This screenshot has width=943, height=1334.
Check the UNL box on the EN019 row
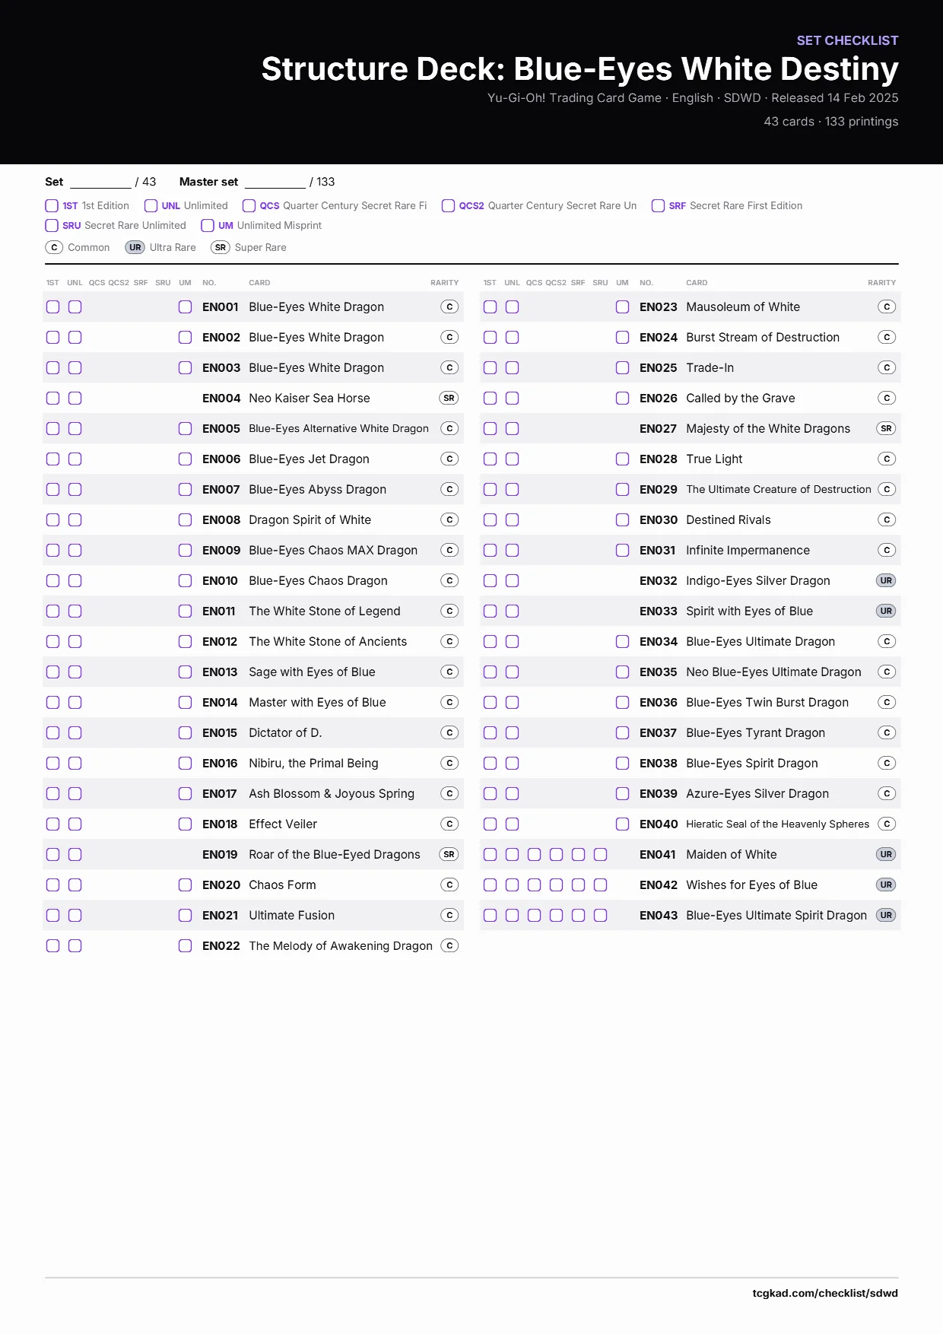pyautogui.click(x=75, y=854)
